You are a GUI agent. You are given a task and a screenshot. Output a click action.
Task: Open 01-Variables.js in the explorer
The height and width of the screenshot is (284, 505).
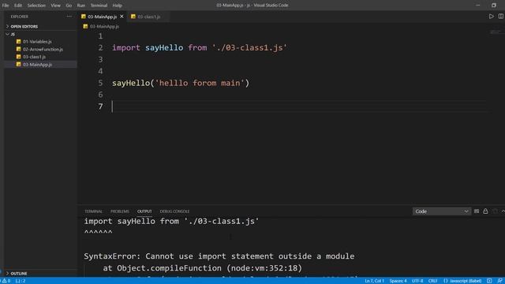coord(40,42)
